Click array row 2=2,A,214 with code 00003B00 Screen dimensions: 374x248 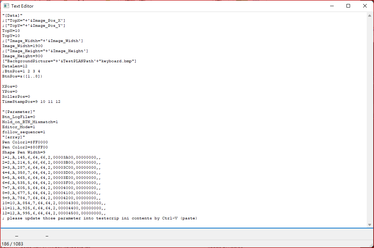coord(52,163)
